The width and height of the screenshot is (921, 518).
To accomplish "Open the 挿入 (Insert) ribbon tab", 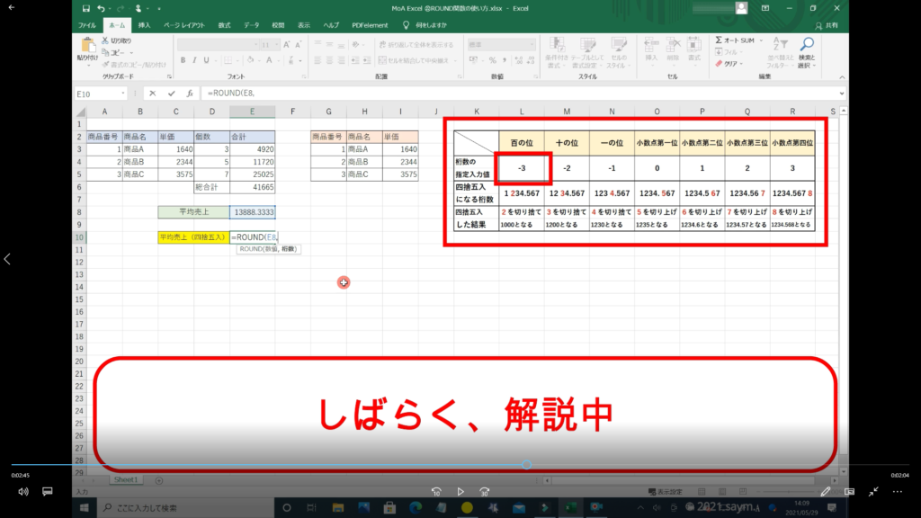I will coord(144,25).
